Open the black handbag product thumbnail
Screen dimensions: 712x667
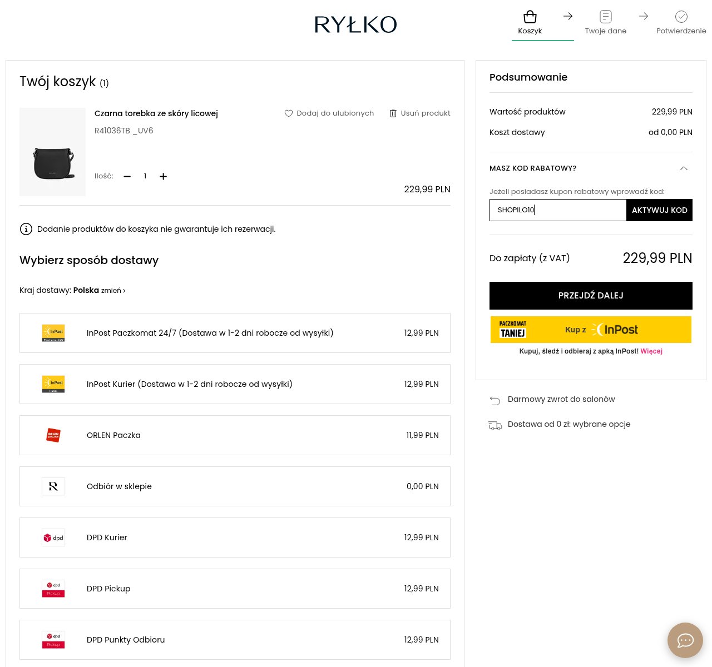coord(53,152)
